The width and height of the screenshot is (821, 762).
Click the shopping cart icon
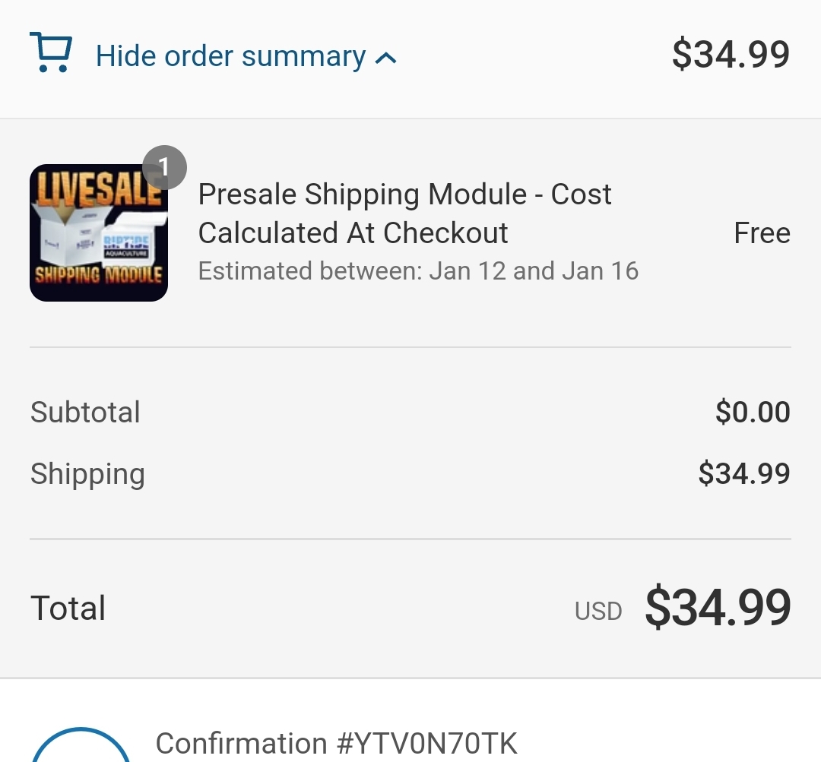tap(51, 53)
